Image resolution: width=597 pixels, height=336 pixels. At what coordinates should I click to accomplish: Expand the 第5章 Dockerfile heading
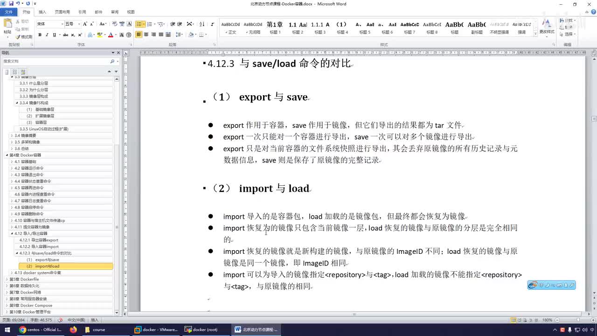pos(7,279)
